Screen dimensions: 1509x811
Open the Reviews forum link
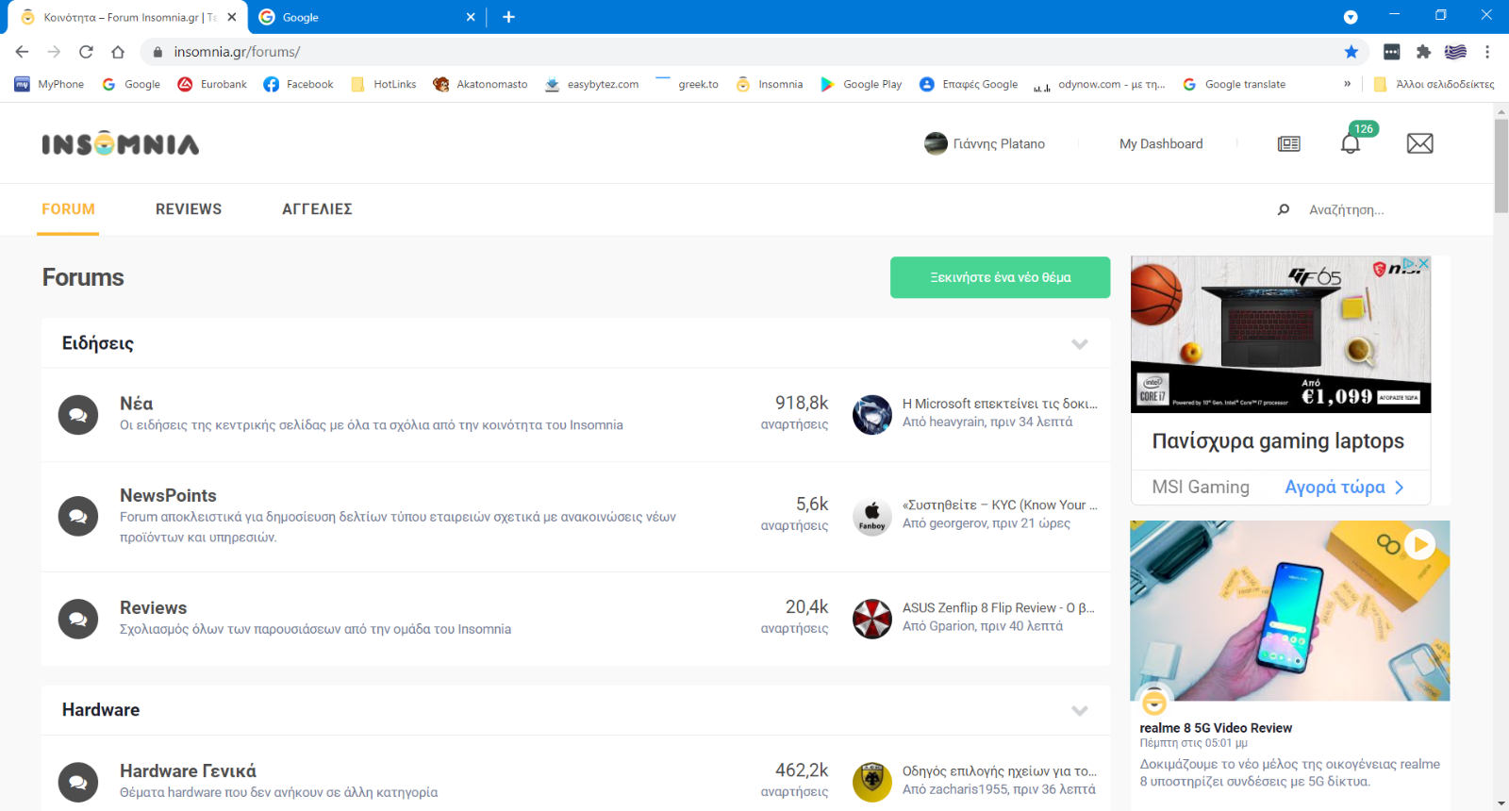153,607
